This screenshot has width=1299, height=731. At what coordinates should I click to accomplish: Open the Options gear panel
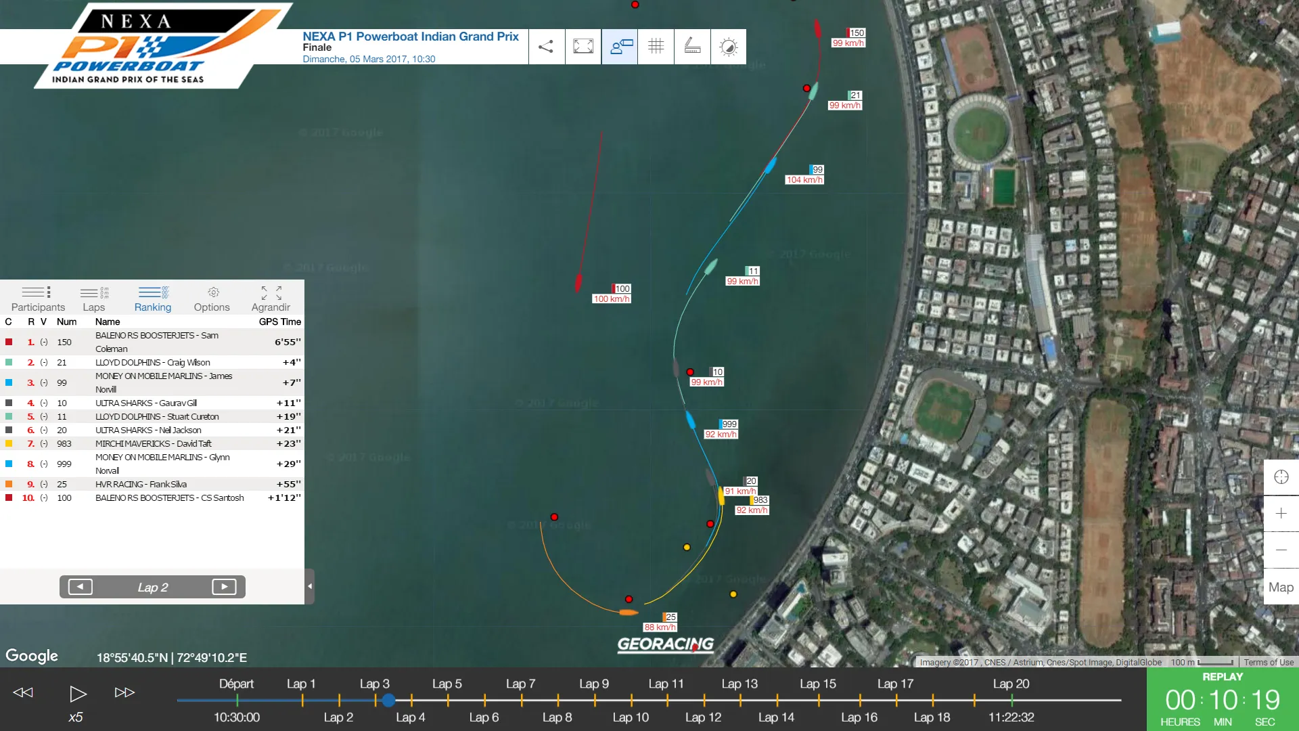tap(212, 298)
